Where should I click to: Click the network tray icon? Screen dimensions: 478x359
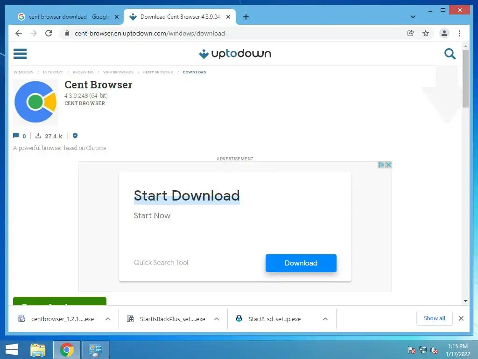click(x=423, y=350)
